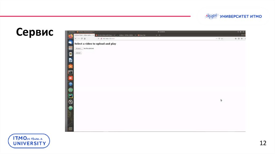
Task: Open the Files manager dock icon
Action: tap(71, 48)
